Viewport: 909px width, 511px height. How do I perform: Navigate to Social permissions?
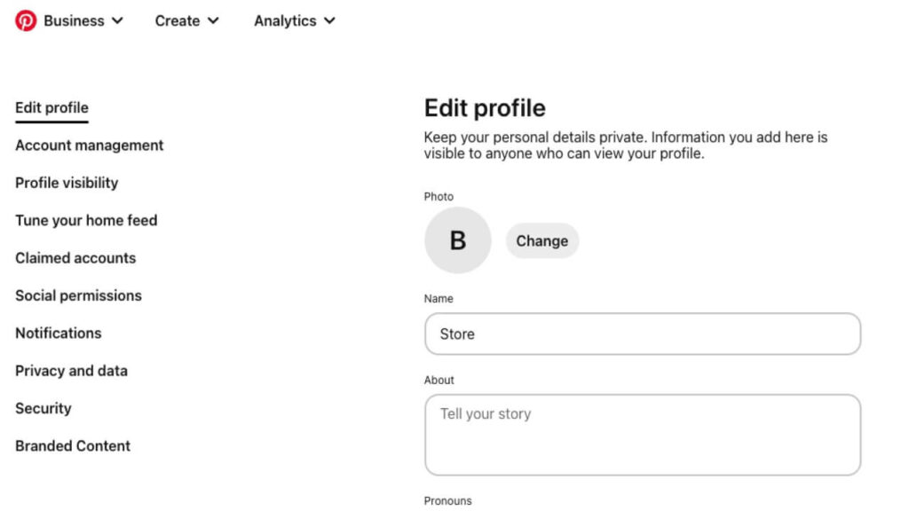click(x=78, y=295)
